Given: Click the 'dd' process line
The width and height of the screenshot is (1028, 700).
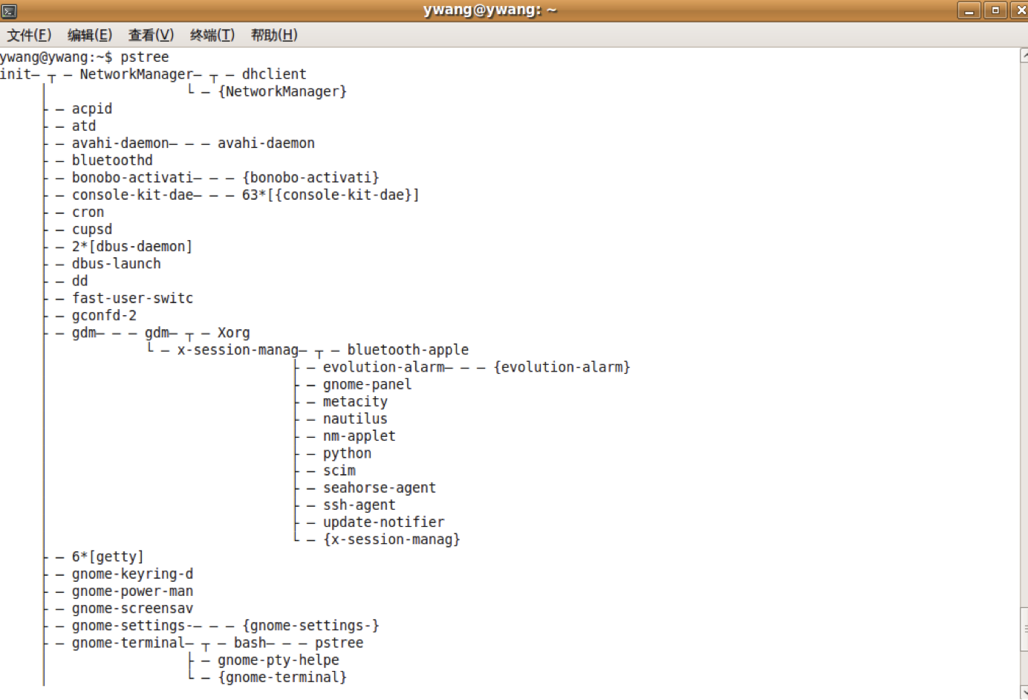Looking at the screenshot, I should [80, 281].
